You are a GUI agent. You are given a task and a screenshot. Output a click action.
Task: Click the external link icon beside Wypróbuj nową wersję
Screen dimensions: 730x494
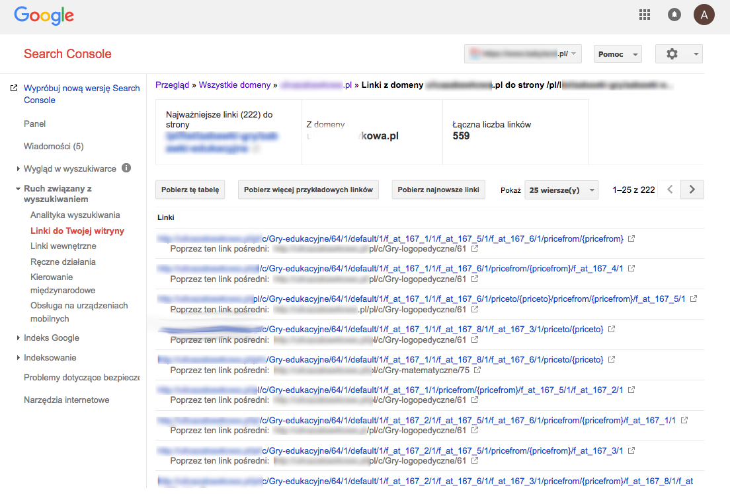14,88
